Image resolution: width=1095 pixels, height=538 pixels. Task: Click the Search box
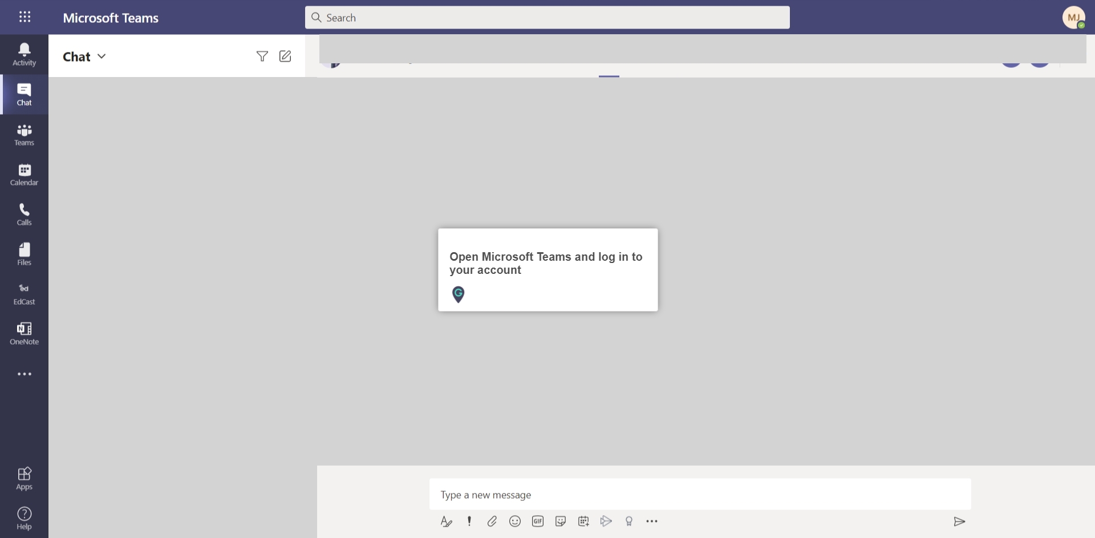coord(547,18)
